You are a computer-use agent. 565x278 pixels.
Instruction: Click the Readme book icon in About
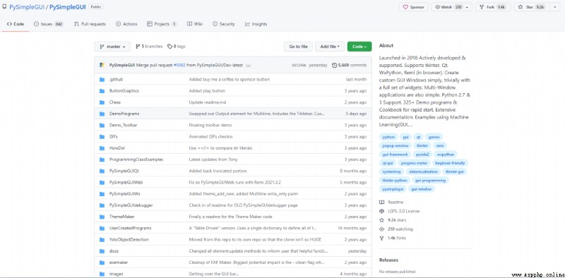(381, 203)
